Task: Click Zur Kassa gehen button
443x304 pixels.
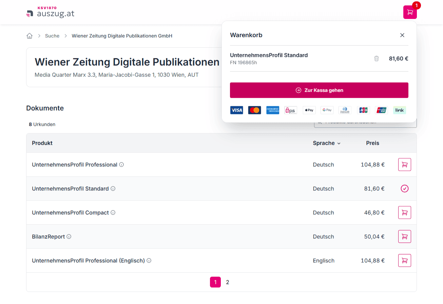Action: 319,90
